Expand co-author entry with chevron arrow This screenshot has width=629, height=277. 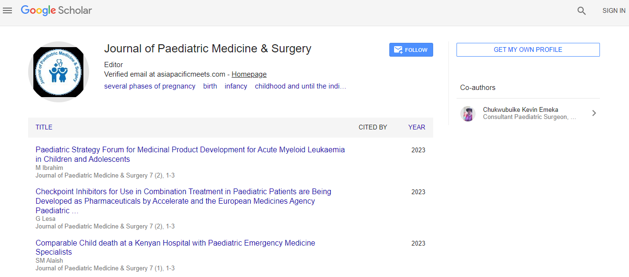pyautogui.click(x=594, y=113)
